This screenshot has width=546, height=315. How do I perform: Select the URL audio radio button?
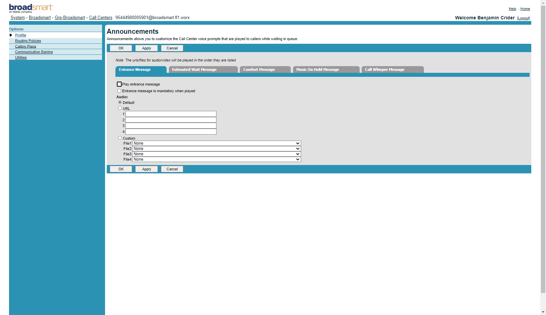[120, 108]
